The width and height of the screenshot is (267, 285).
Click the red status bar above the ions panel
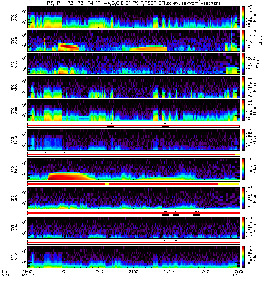point(133,243)
